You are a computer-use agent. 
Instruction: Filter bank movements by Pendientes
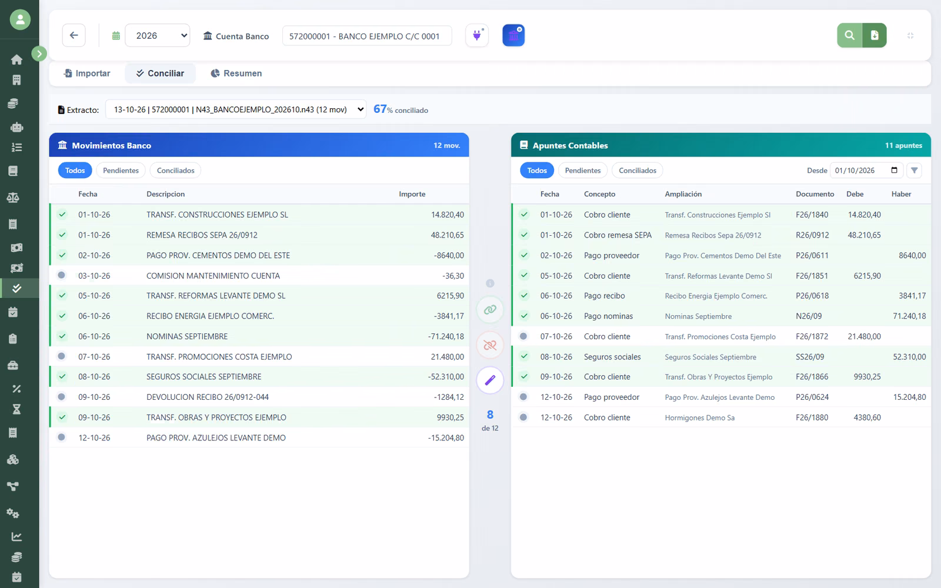[121, 171]
